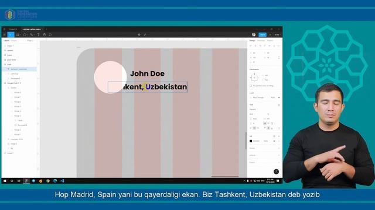Set text align center icon
This screenshot has width=375, height=210.
254,128
